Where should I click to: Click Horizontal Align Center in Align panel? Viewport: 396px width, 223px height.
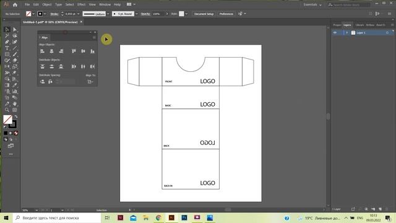(x=51, y=51)
